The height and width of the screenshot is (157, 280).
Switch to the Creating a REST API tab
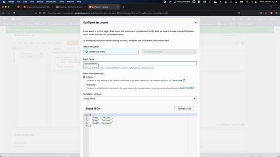(x=71, y=7)
